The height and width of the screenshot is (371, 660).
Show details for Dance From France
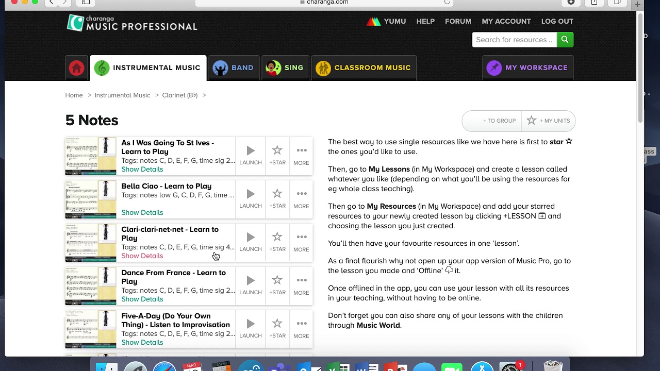(x=142, y=299)
